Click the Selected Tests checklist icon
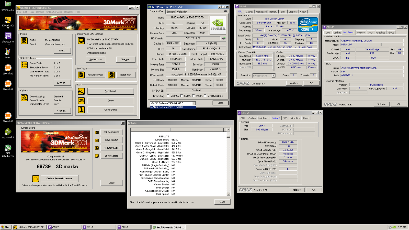Viewport: 409px width, 230px height. (24, 65)
